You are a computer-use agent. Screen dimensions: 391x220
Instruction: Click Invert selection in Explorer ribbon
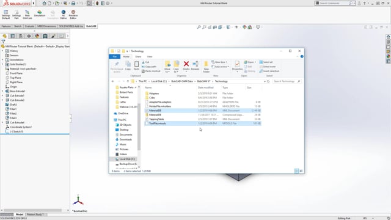(269, 71)
